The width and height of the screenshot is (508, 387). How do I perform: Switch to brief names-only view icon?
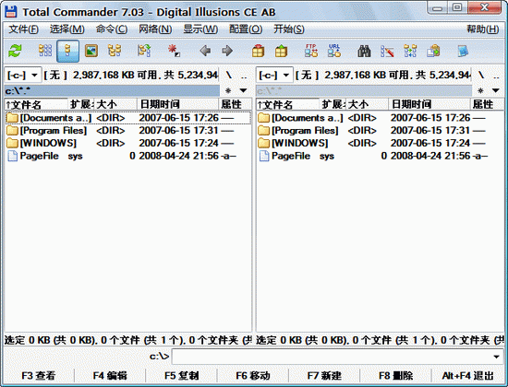pyautogui.click(x=45, y=51)
